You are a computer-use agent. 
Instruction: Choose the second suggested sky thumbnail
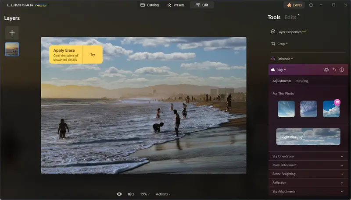[308, 109]
